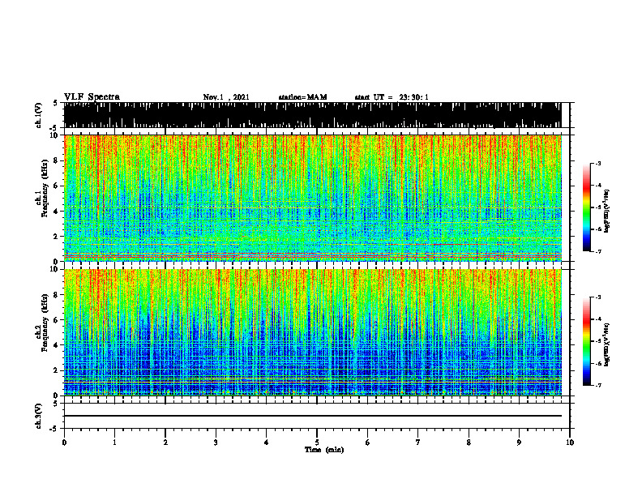Click the '6' tick on ch.2 frequency axis
642x496 pixels.
[x=56, y=320]
